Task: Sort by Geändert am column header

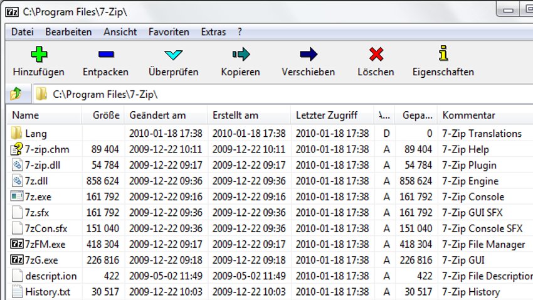Action: coord(166,115)
